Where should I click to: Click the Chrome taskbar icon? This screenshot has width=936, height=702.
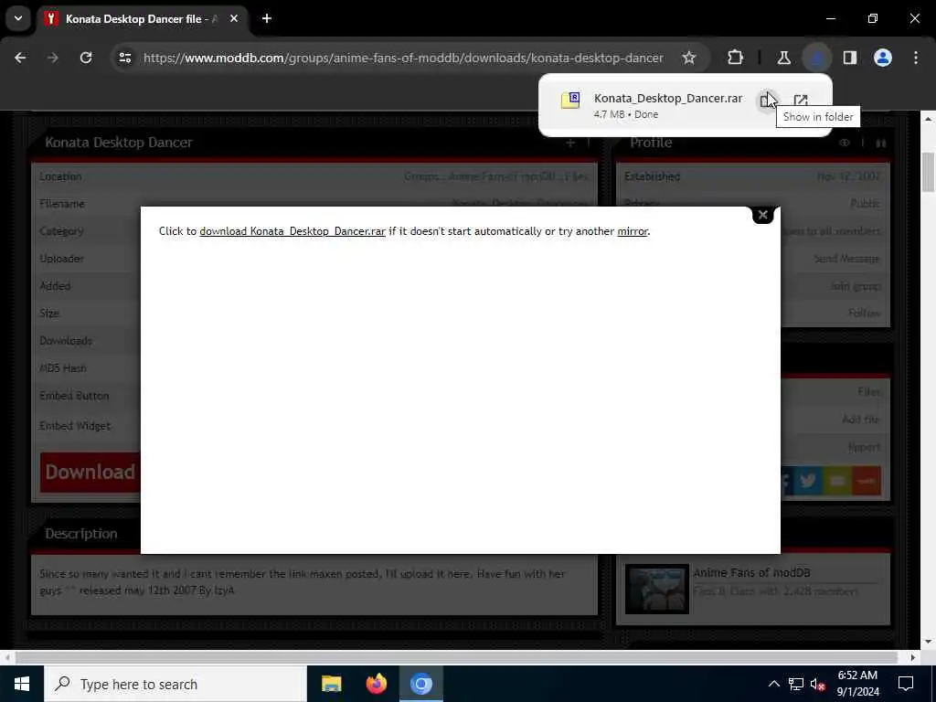(420, 684)
